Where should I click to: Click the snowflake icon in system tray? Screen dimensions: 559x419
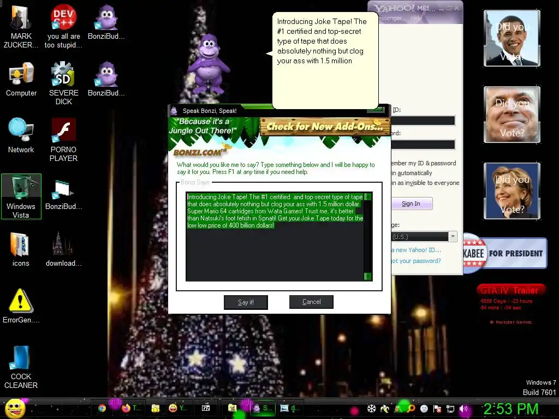[x=371, y=409]
